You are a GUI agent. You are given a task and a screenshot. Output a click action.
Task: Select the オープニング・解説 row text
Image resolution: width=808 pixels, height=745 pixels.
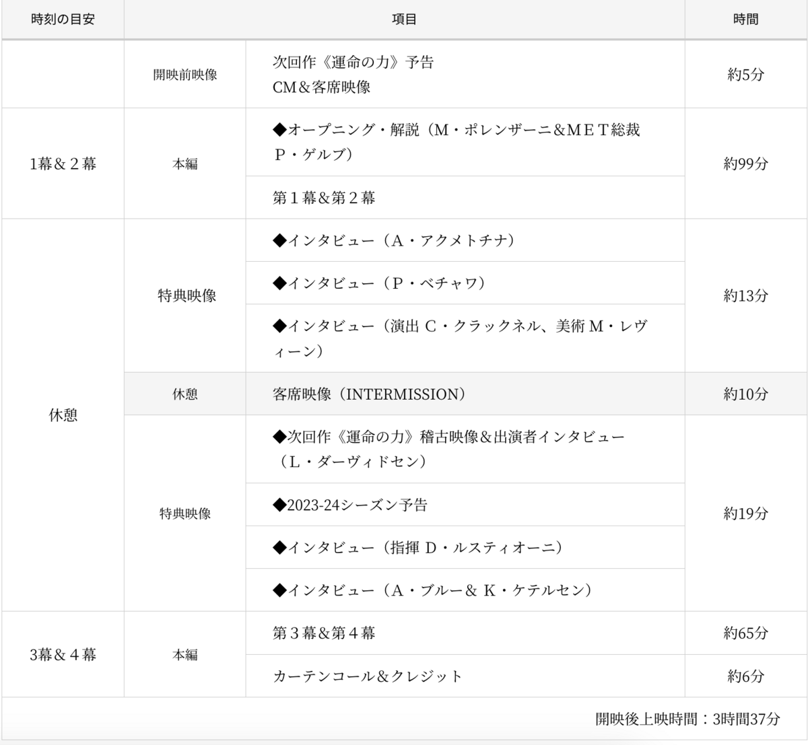465,142
